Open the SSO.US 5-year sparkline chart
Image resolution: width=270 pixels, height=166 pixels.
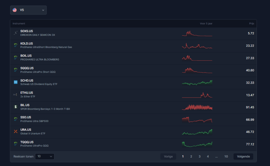click(x=197, y=120)
